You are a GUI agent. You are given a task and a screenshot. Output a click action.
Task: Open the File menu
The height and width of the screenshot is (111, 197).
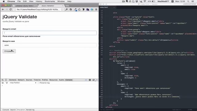click(x=19, y=1)
